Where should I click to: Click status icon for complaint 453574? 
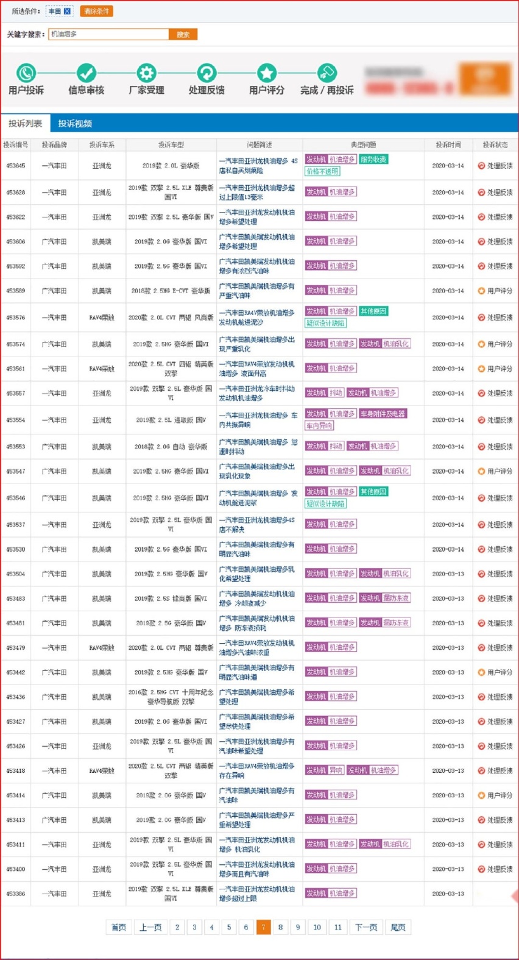481,344
